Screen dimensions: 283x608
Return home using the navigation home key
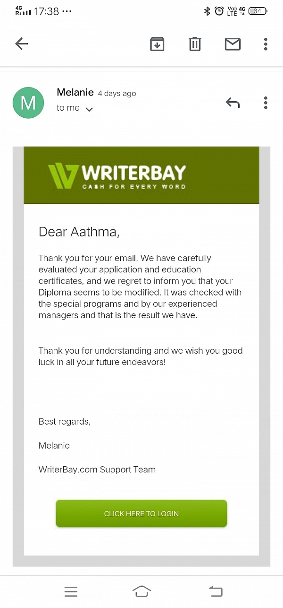(141, 591)
